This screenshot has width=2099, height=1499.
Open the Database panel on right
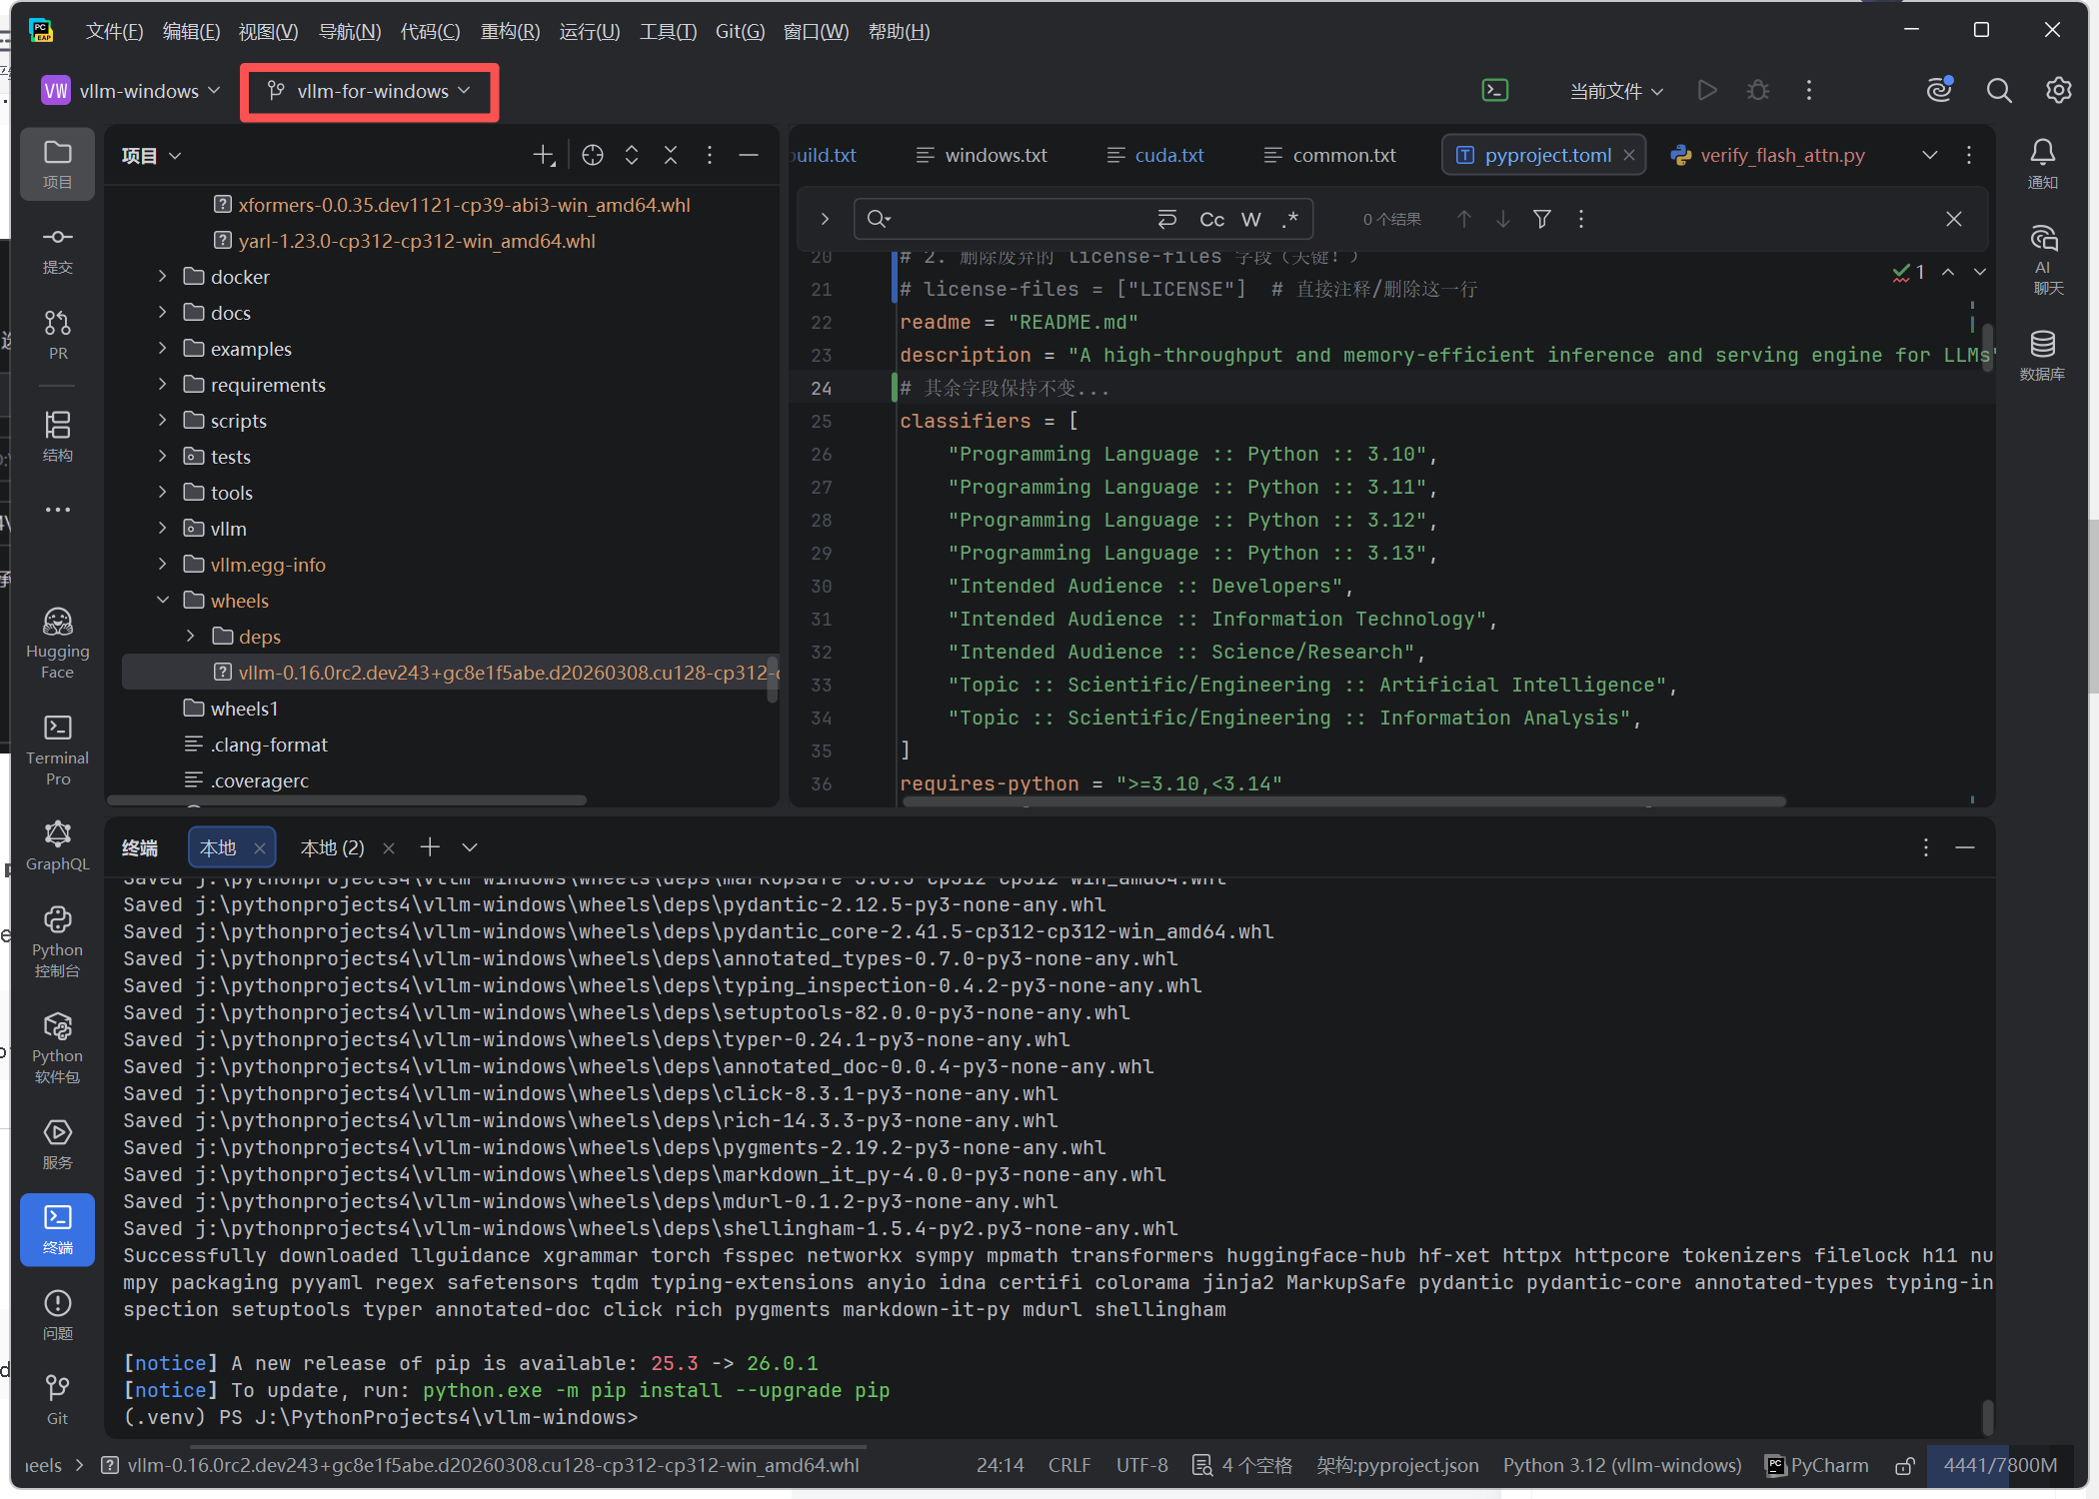coord(2042,354)
